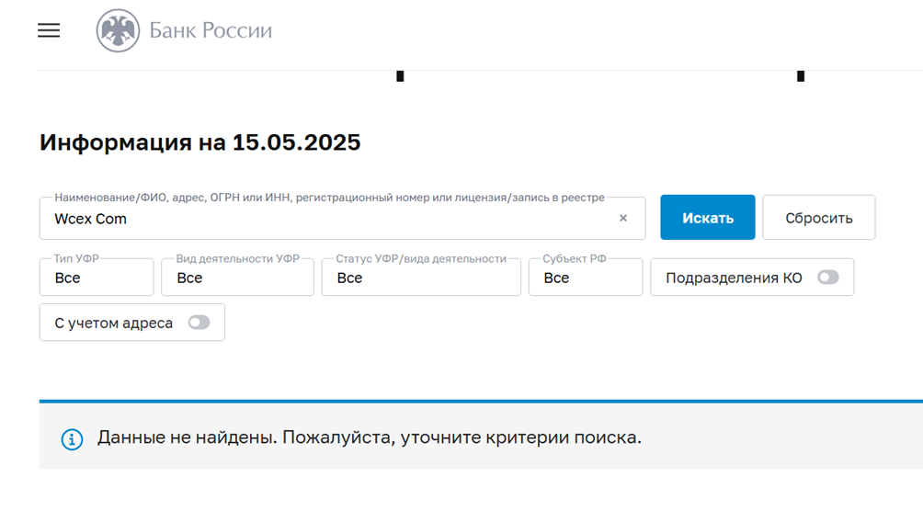Click the Bank of Russia eagle emblem

118,31
